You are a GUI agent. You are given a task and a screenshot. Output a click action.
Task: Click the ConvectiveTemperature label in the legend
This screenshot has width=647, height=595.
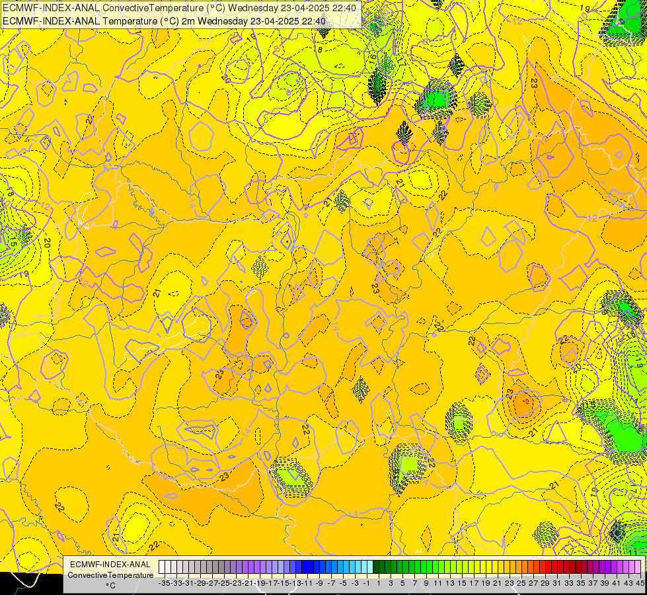point(110,575)
